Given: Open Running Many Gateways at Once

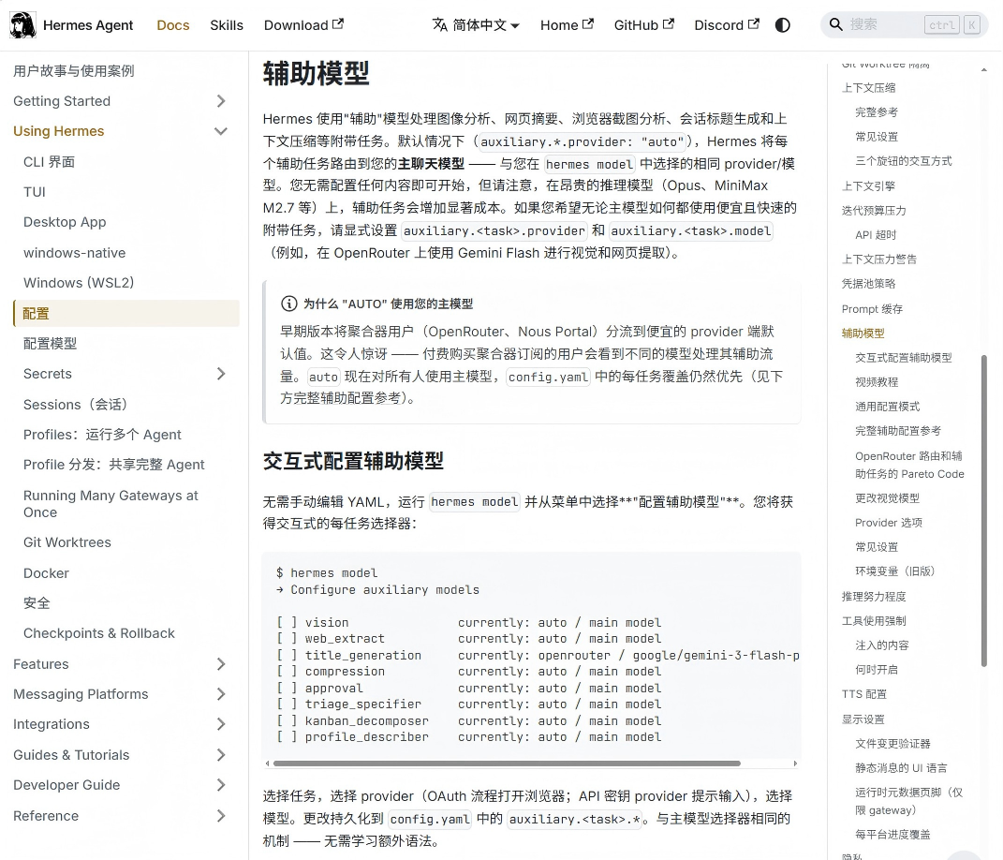Looking at the screenshot, I should (x=111, y=504).
